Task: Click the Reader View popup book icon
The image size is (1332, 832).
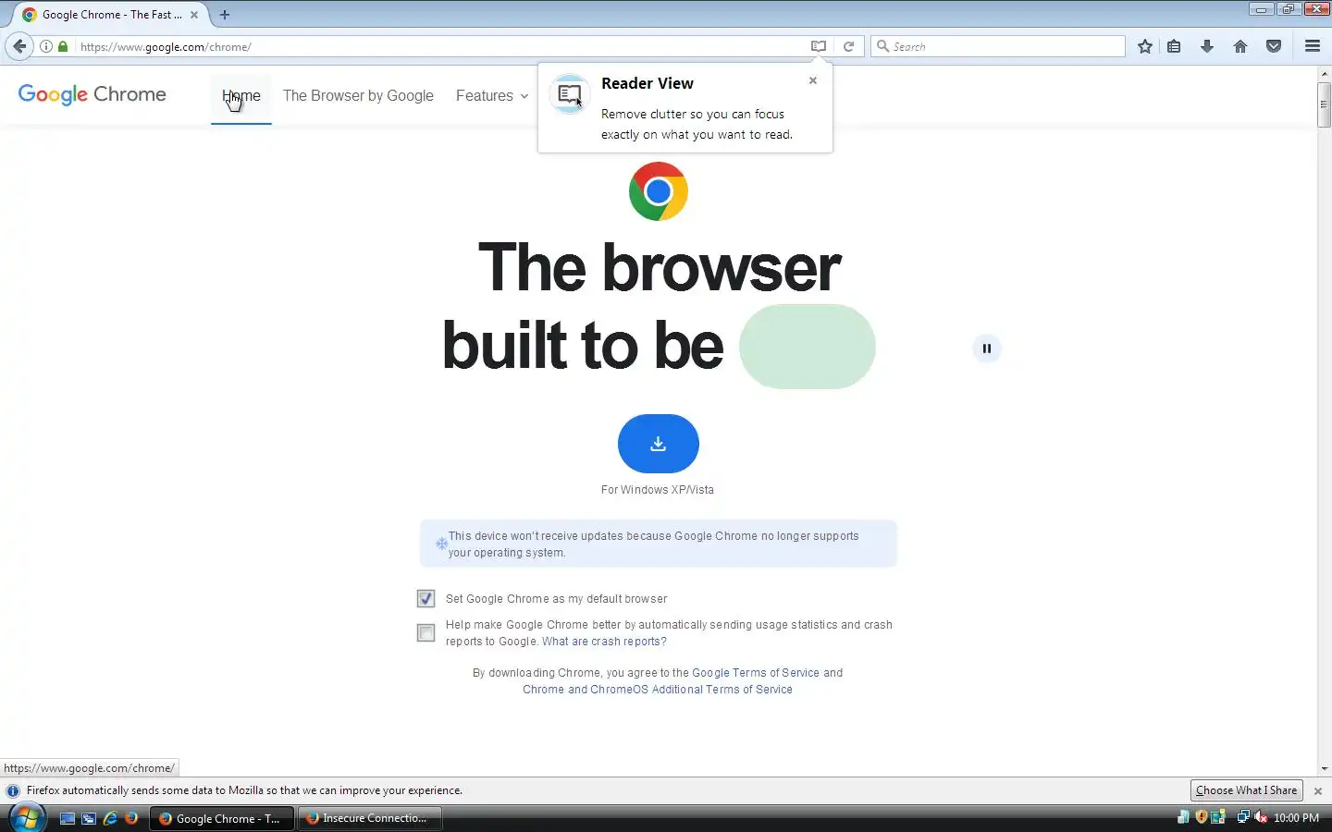Action: tap(570, 94)
